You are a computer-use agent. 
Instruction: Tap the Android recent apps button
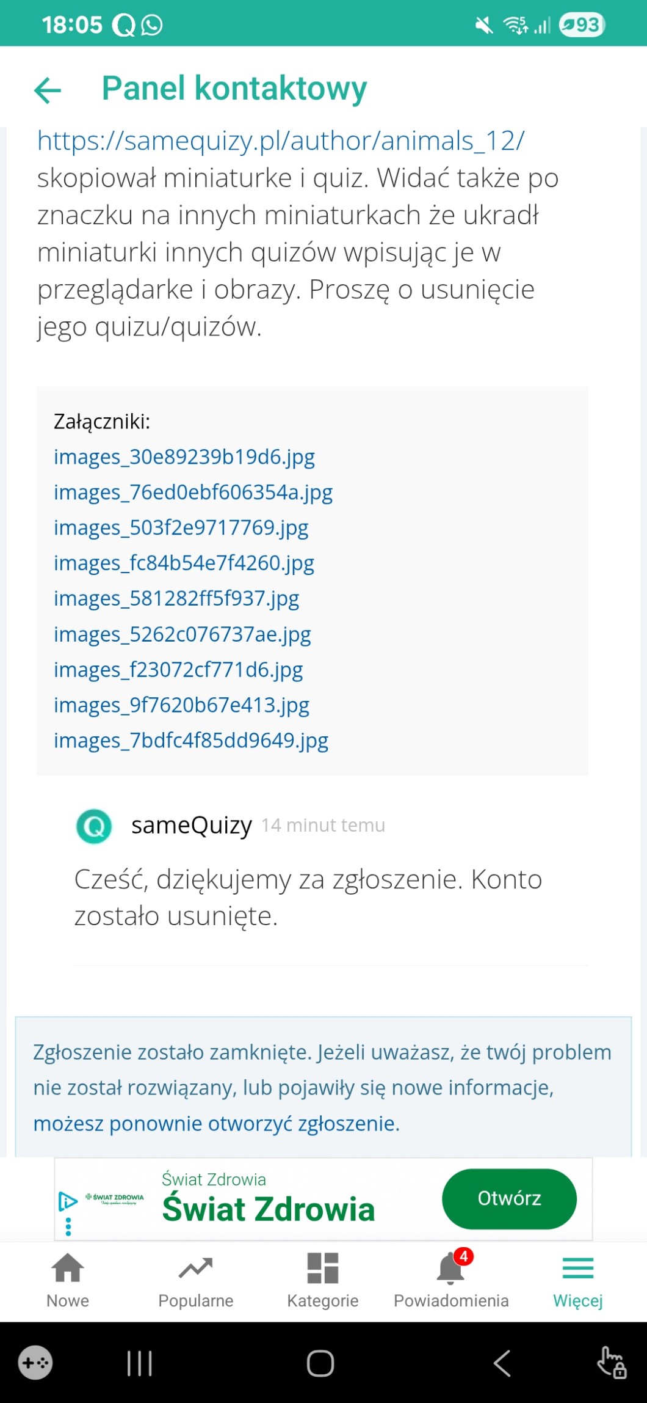click(x=139, y=1363)
